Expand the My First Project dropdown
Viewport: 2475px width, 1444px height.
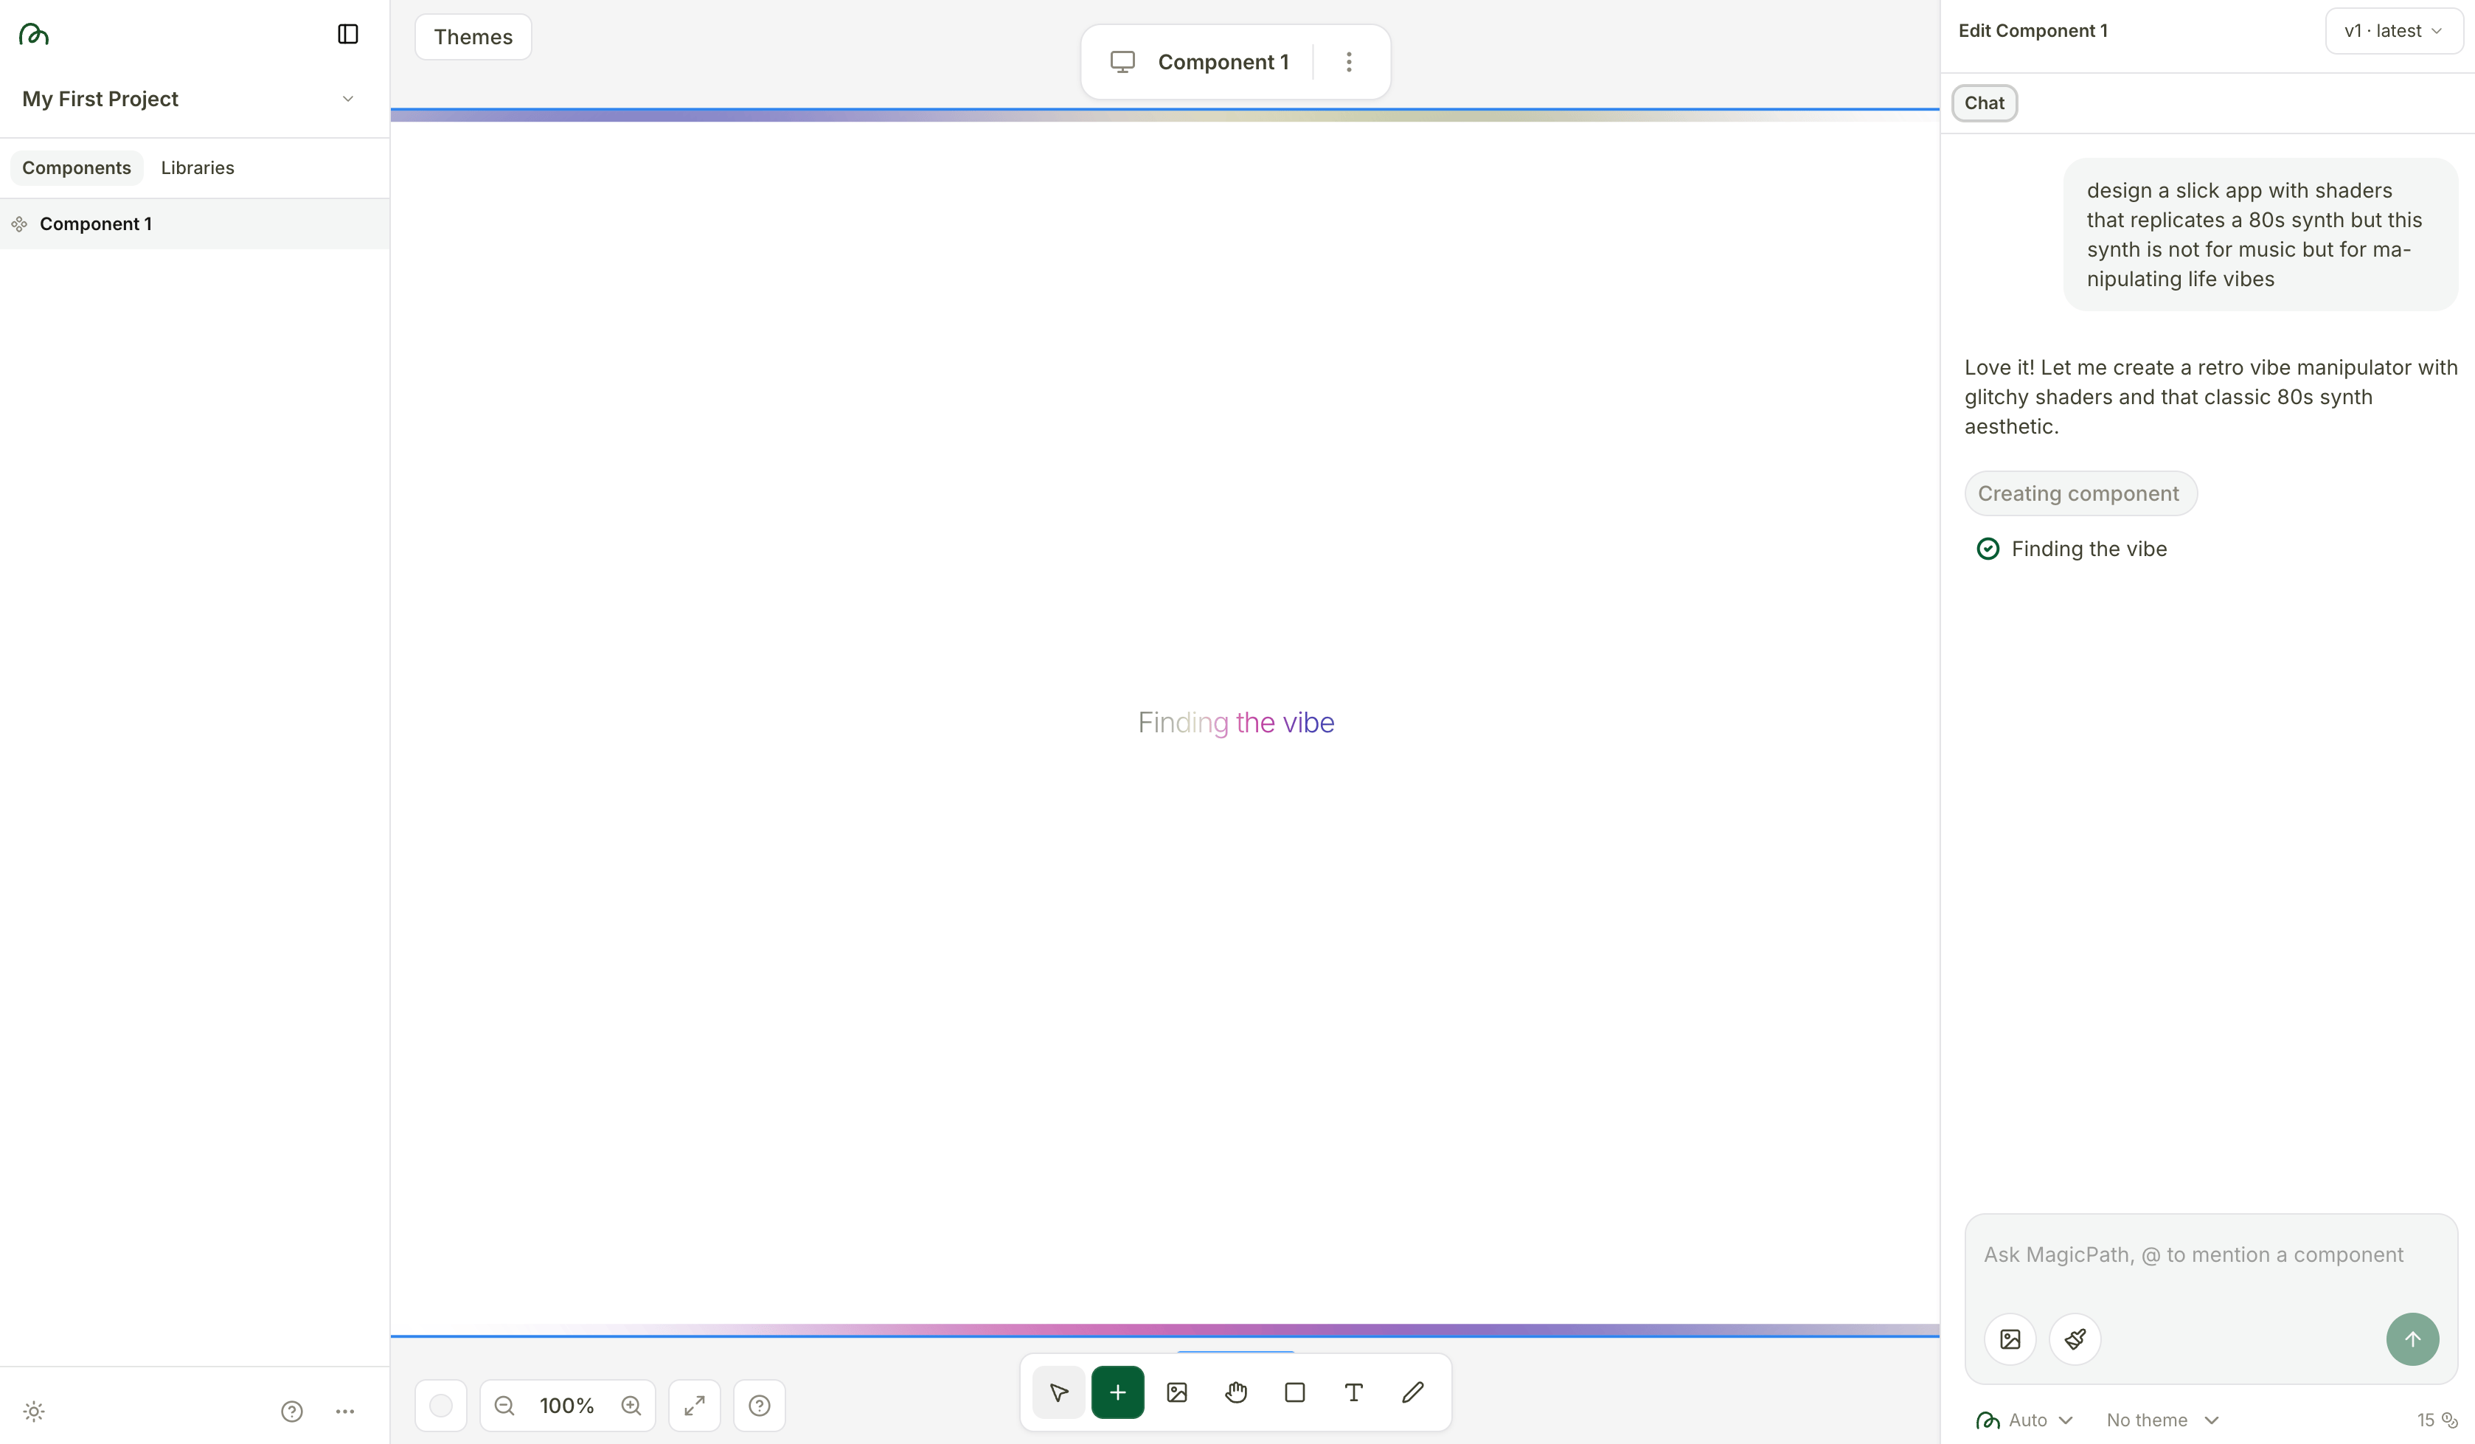click(x=347, y=100)
